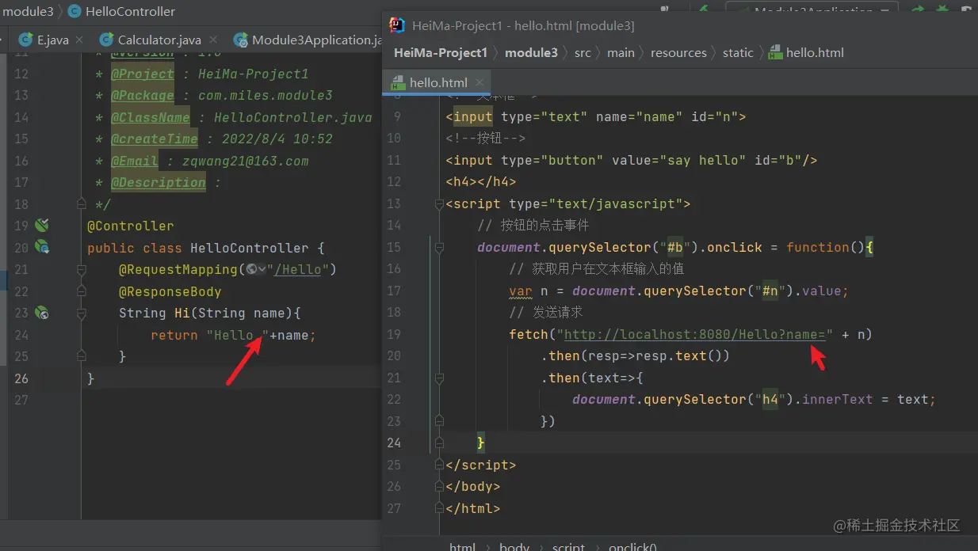978x551 pixels.
Task: Click the HelloController class icon in breadcrumb
Action: pos(74,12)
